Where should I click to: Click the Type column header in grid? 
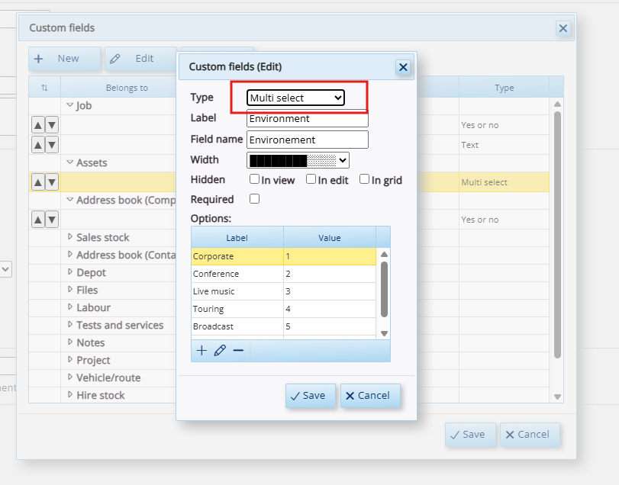tap(504, 88)
